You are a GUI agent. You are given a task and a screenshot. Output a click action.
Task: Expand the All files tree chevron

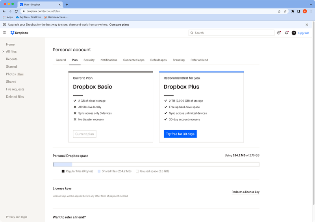pyautogui.click(x=3, y=52)
